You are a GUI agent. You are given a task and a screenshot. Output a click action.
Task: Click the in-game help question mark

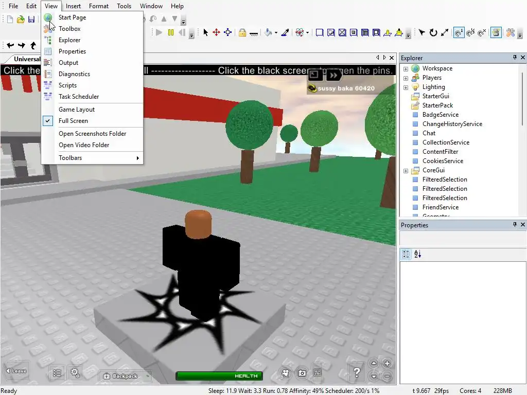pyautogui.click(x=357, y=372)
